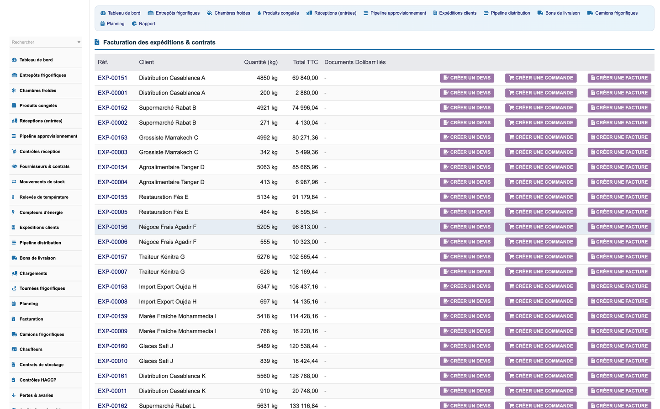This screenshot has height=409, width=660.
Task: Open Tableau de bord in the top menu
Action: pyautogui.click(x=121, y=13)
